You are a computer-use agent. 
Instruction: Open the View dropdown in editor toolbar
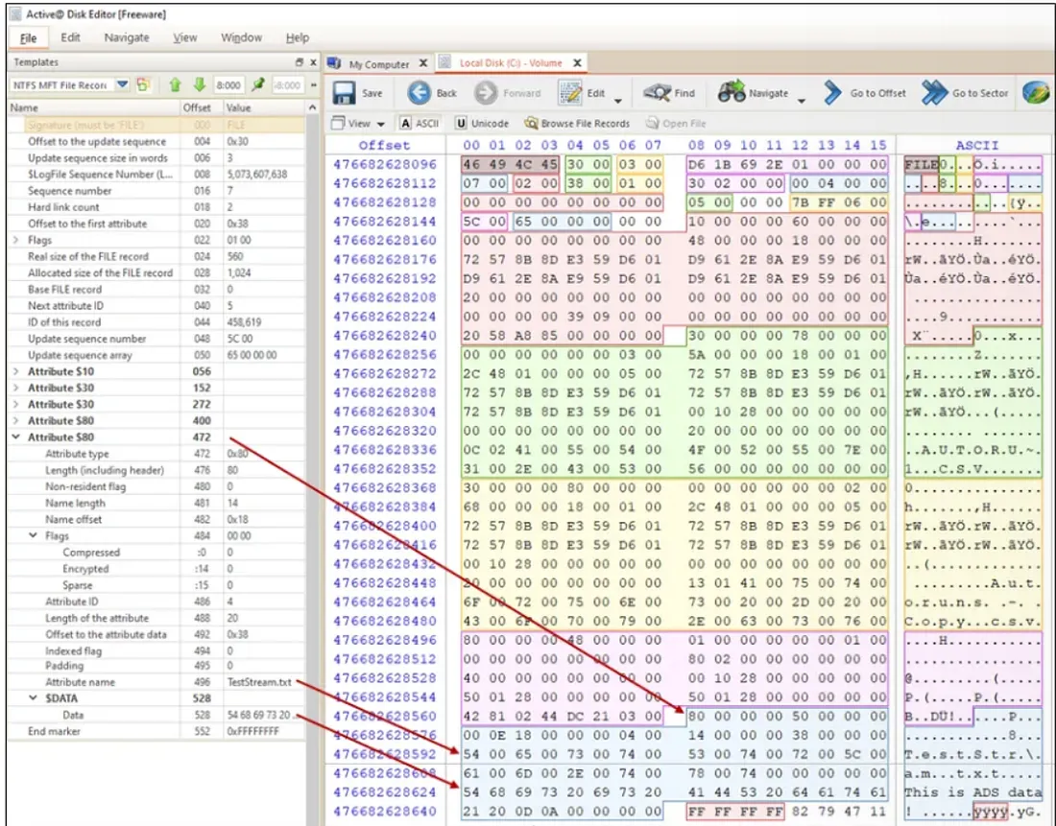click(358, 124)
